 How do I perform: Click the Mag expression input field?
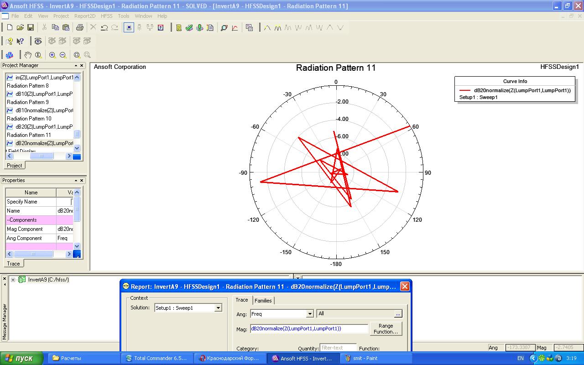pyautogui.click(x=309, y=328)
